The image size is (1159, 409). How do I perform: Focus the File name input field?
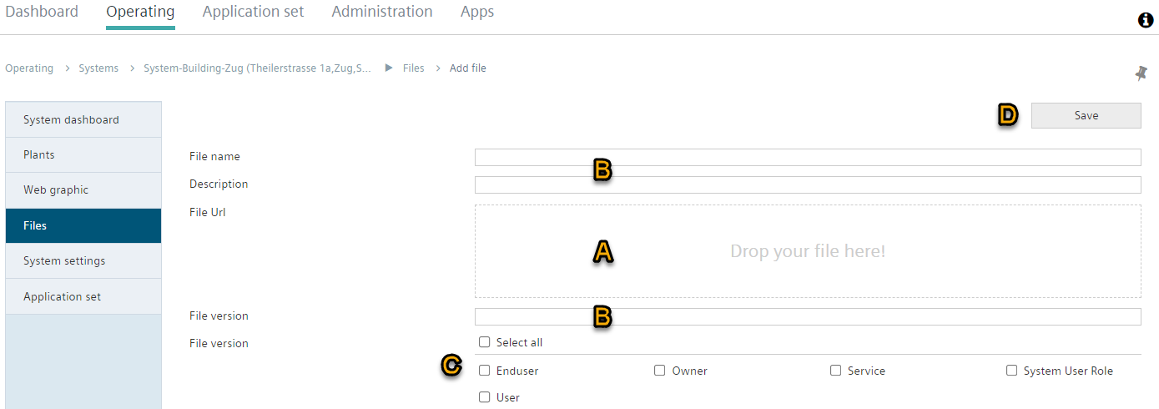[808, 157]
